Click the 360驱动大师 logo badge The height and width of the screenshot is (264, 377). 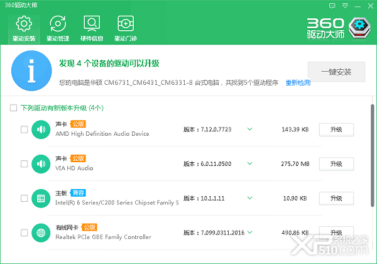point(359,28)
